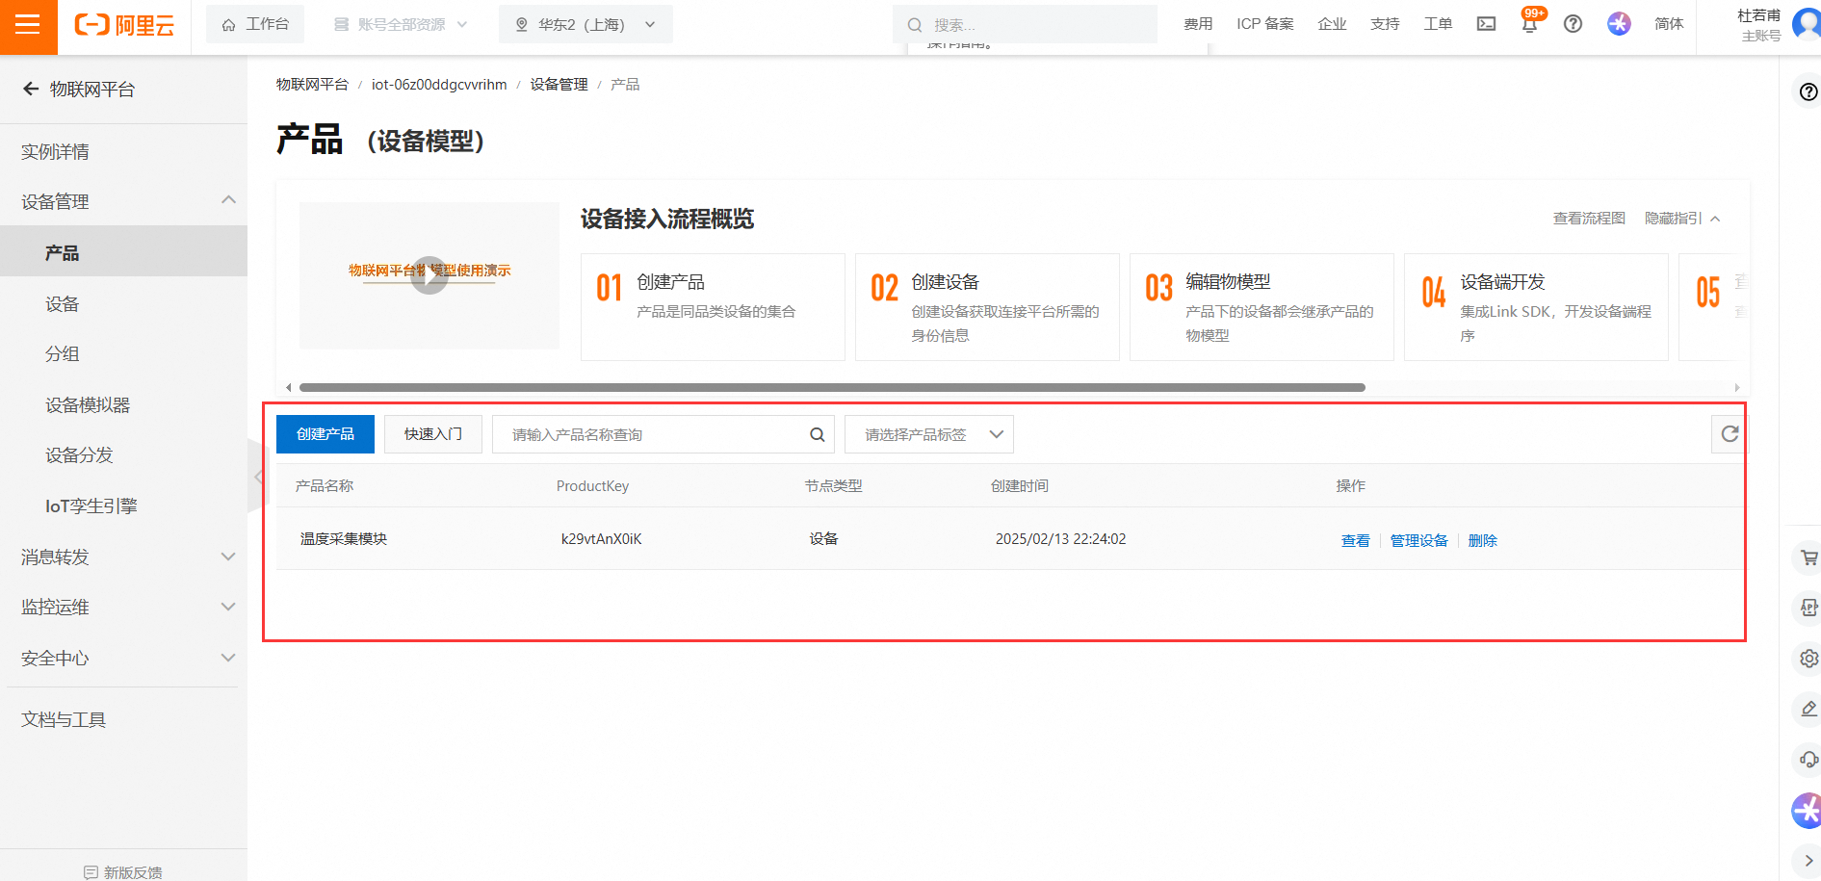
Task: Play the IoT platform demo video
Action: [x=429, y=275]
